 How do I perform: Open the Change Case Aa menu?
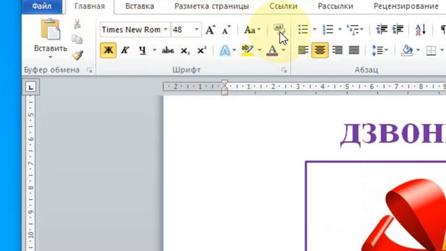[x=252, y=29]
